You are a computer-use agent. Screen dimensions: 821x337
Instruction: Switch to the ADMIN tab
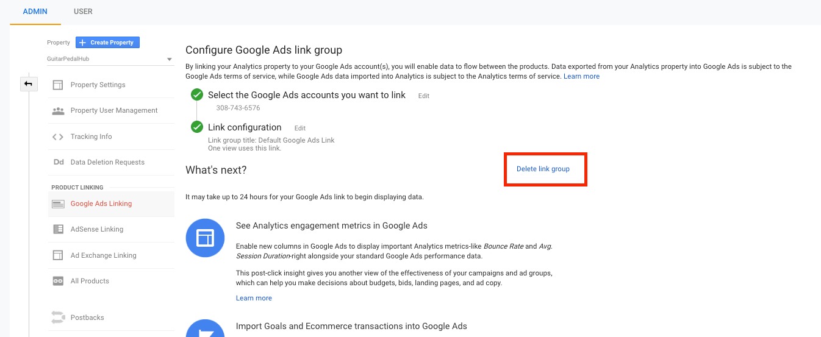pyautogui.click(x=35, y=12)
